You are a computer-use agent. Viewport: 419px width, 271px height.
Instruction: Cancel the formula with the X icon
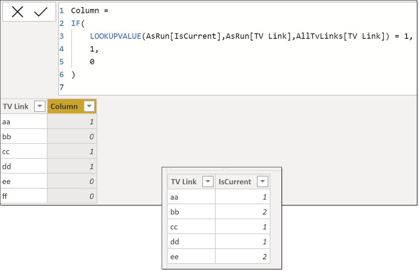point(18,12)
